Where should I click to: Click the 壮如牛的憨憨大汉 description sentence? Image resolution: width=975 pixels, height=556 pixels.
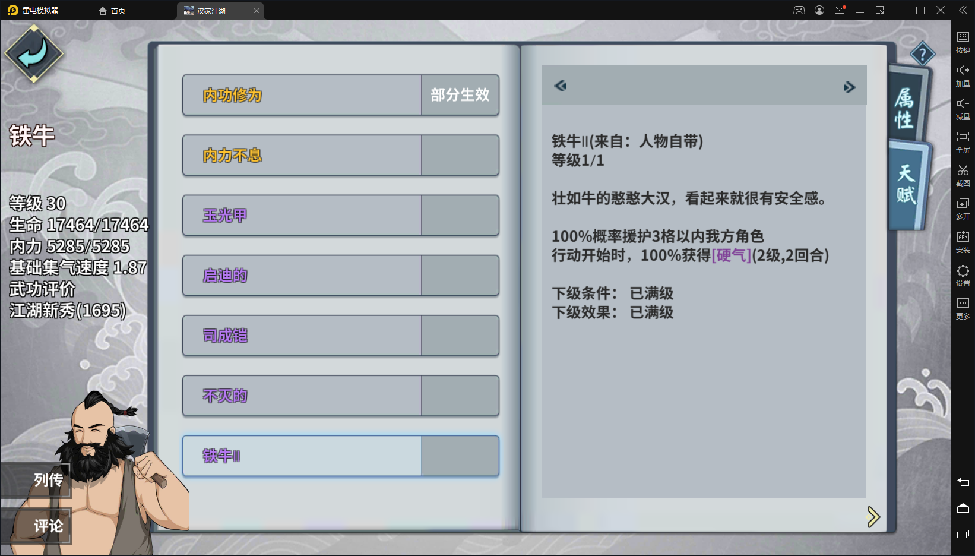(690, 198)
